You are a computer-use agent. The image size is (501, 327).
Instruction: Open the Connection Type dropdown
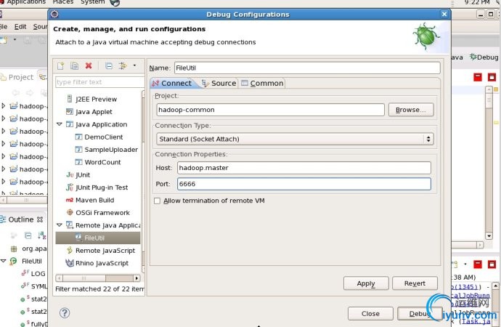point(295,139)
